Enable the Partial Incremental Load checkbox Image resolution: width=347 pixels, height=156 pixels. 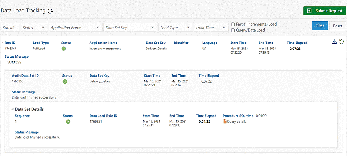(233, 24)
